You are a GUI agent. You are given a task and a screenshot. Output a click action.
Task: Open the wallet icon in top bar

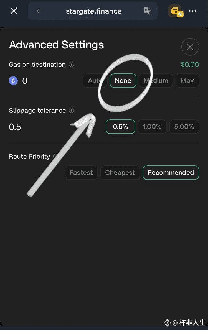pos(176,11)
